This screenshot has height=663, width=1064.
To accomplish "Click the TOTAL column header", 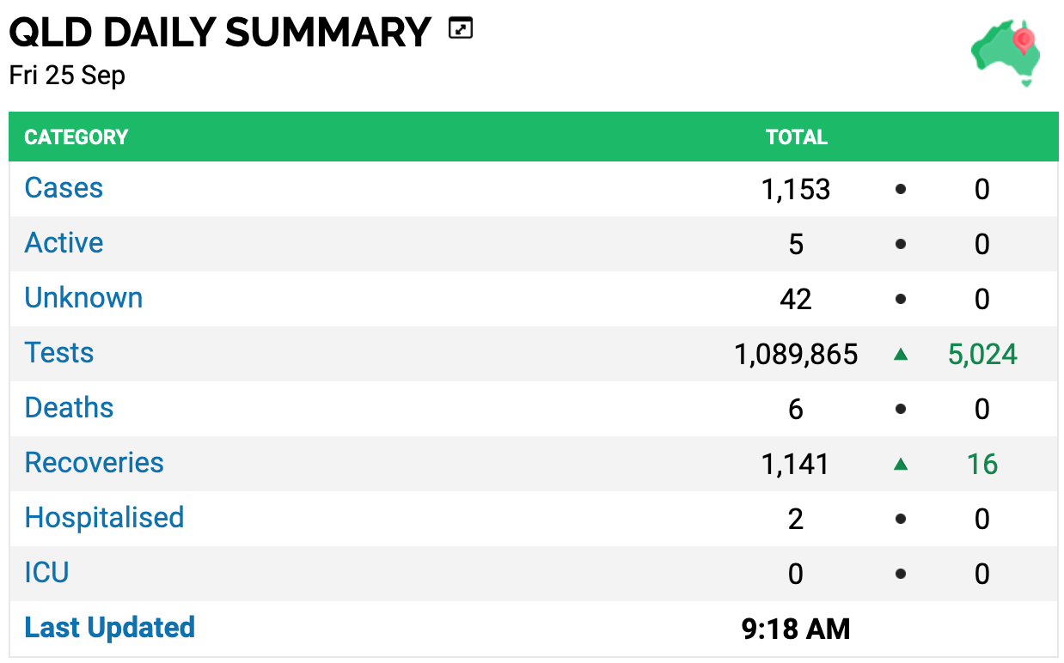I will (x=797, y=137).
